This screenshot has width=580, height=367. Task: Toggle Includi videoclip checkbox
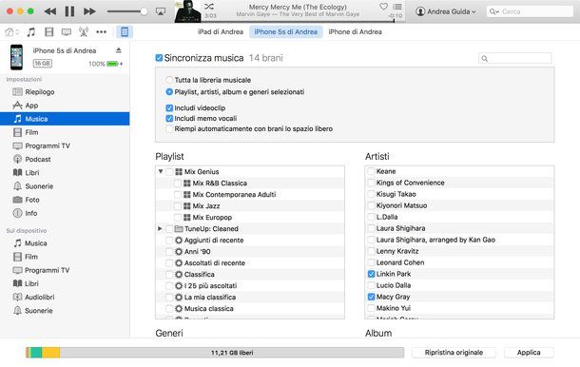[x=169, y=108]
